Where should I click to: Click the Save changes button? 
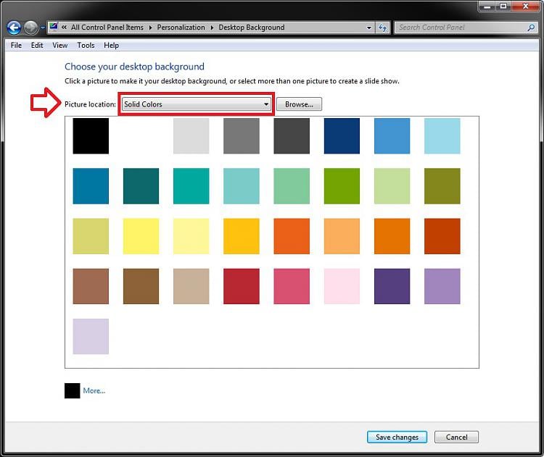(x=397, y=437)
